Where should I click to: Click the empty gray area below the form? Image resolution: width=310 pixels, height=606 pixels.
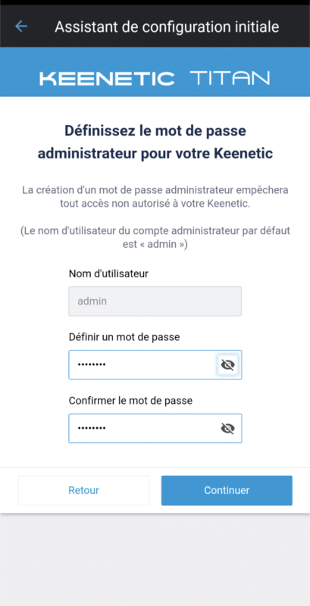pos(155,560)
